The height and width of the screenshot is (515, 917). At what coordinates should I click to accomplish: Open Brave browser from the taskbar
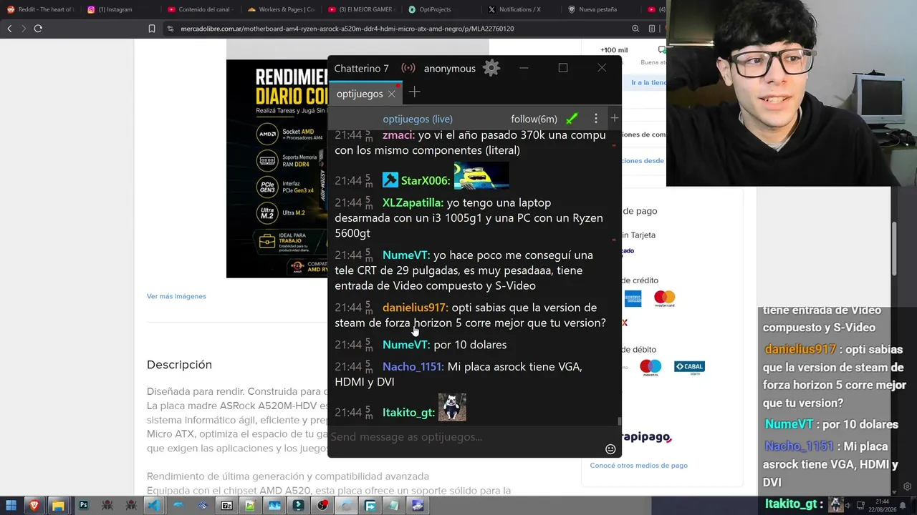34,506
